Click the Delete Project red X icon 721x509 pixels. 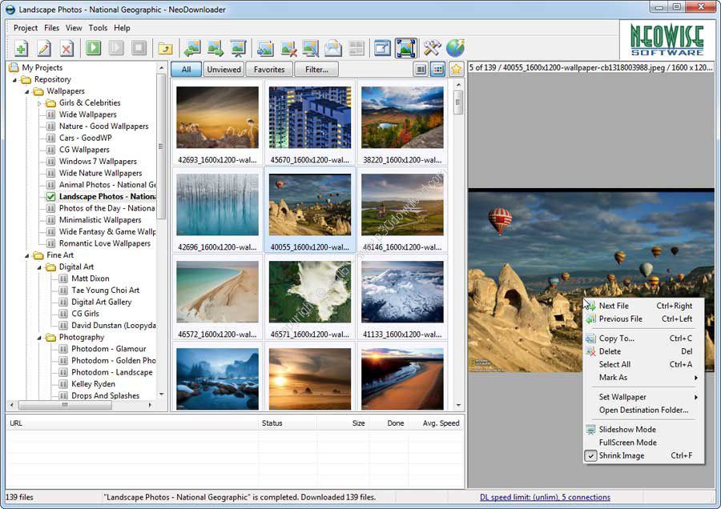pos(66,48)
